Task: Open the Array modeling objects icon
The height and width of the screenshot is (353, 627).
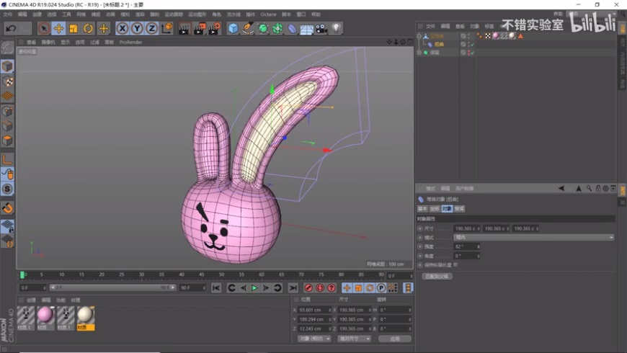Action: [x=277, y=28]
